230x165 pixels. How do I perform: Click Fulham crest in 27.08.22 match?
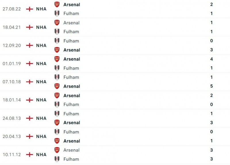[57, 13]
